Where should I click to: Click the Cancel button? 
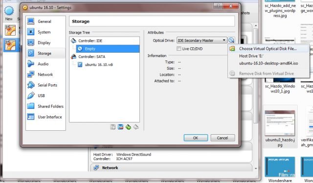[223, 138]
